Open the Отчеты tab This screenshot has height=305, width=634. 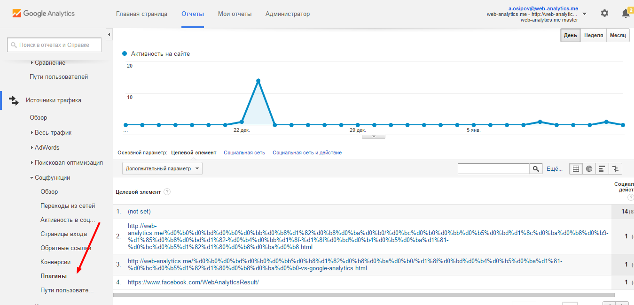[x=193, y=14]
